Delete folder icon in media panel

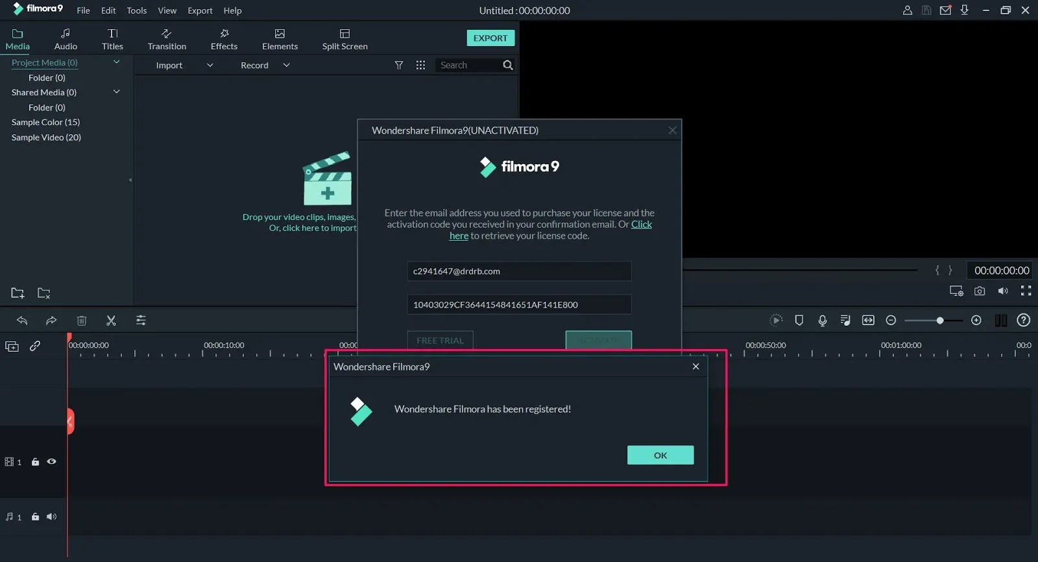tap(43, 293)
